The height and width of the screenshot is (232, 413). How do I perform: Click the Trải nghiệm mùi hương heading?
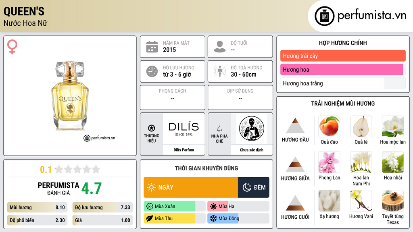(x=343, y=104)
